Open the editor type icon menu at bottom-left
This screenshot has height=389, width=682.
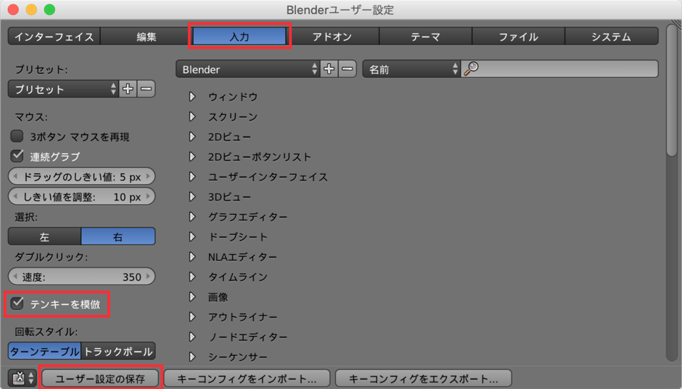(22, 378)
